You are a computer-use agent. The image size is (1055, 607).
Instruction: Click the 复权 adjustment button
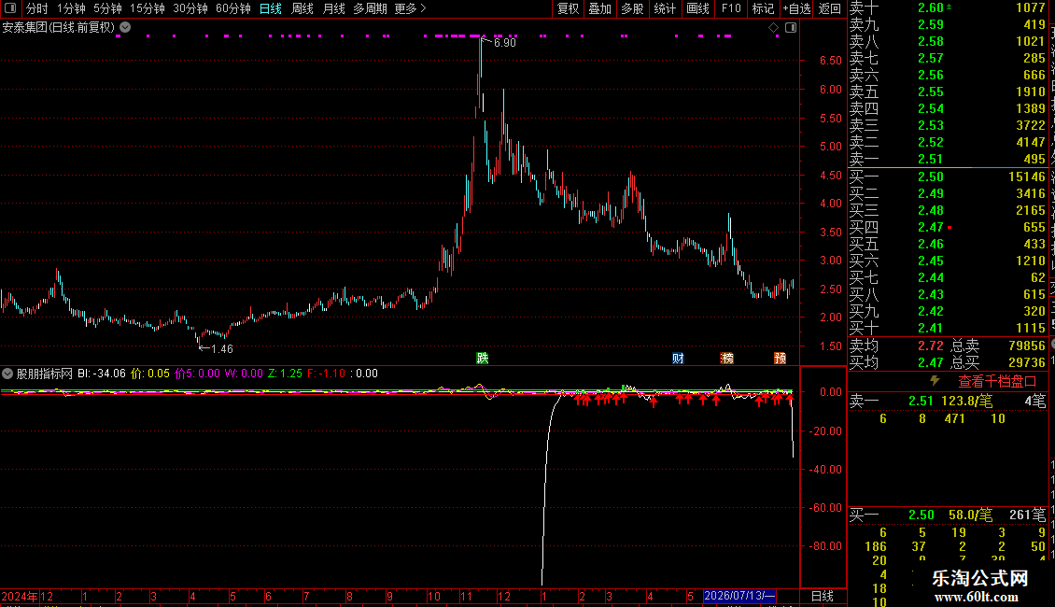[x=568, y=8]
